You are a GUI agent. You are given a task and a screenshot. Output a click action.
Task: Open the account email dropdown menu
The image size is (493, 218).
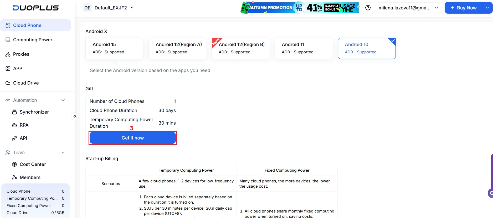408,8
